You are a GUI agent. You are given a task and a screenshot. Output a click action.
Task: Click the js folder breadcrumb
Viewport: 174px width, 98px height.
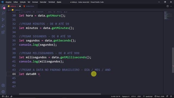click(9, 10)
